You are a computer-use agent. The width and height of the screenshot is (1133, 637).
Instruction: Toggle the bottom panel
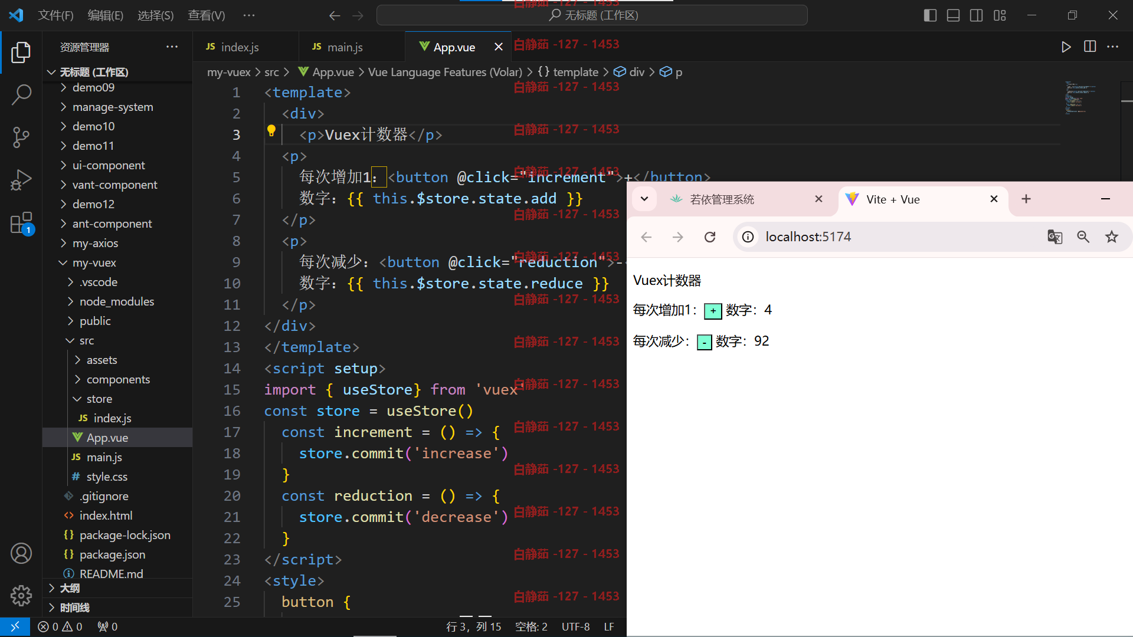(953, 15)
